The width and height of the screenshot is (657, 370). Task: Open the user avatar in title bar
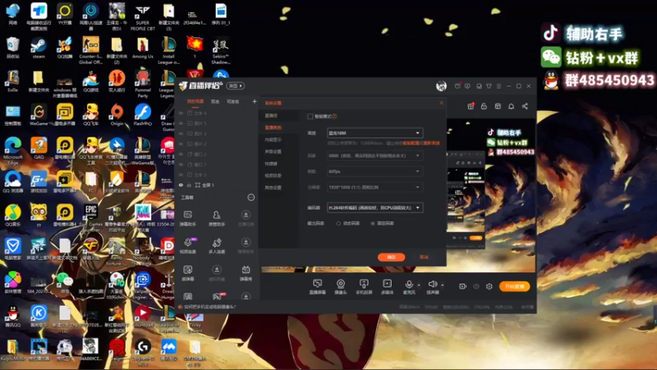441,86
